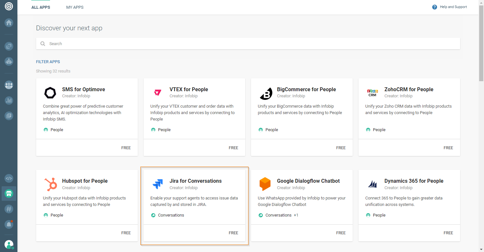Screen dimensions: 484x252
Task: Click the Help and Support question icon
Action: [x=434, y=7]
